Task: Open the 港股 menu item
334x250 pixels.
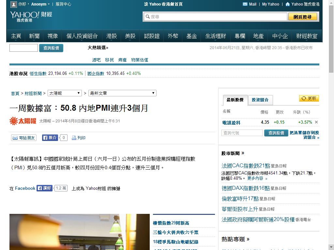Action: 112,36
